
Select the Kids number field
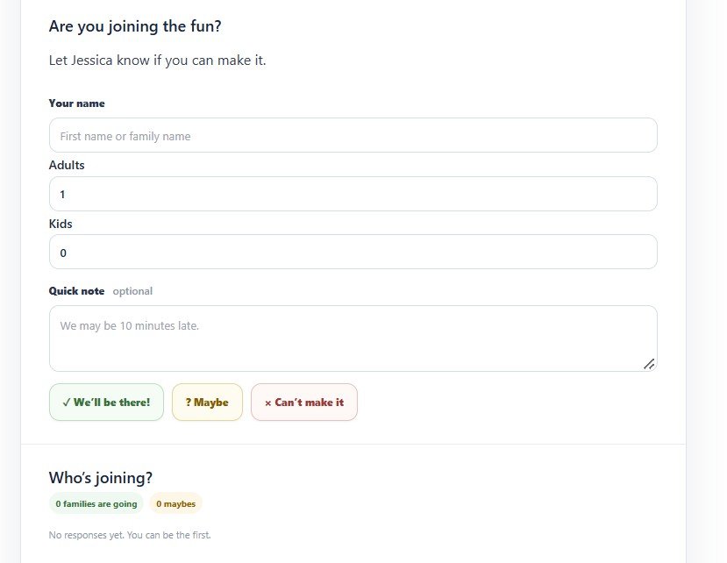pyautogui.click(x=353, y=252)
